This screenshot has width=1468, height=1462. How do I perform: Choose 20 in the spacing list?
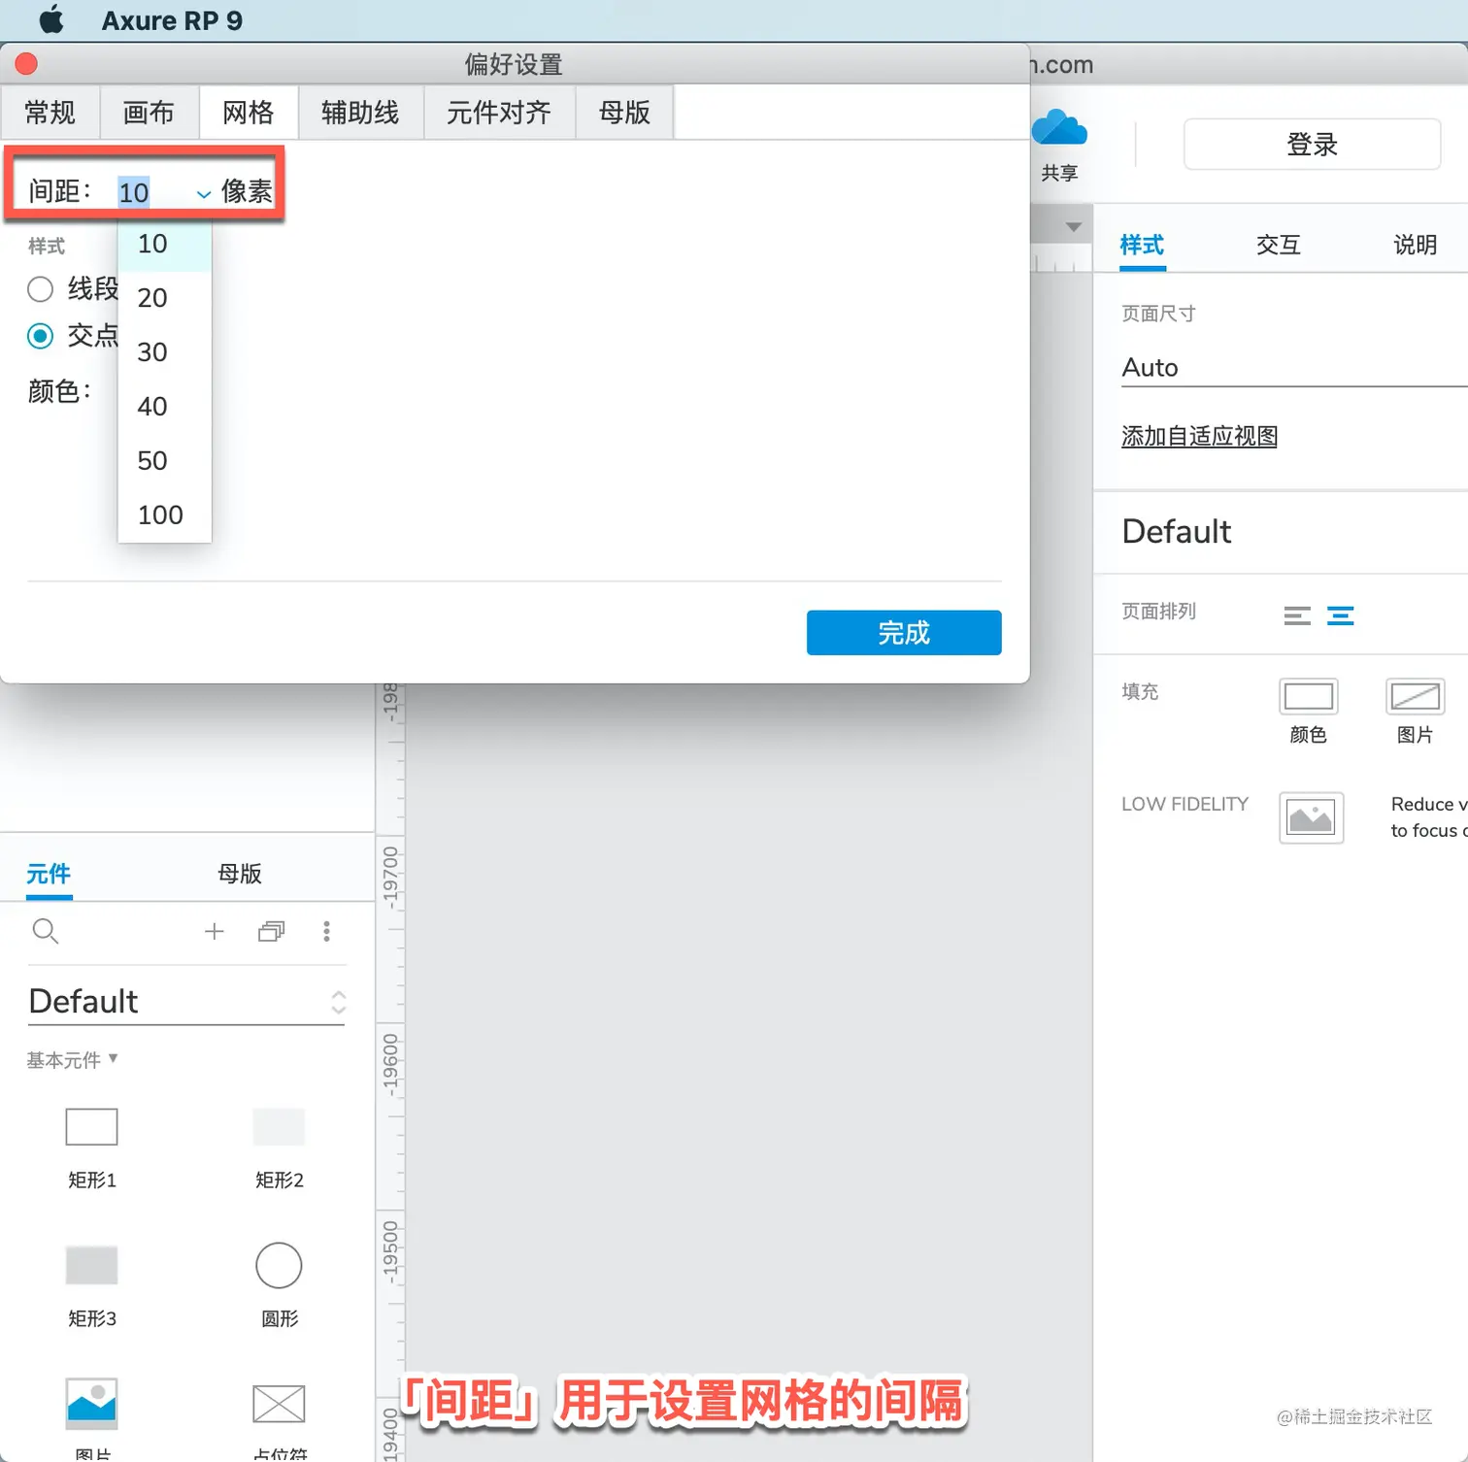164,298
